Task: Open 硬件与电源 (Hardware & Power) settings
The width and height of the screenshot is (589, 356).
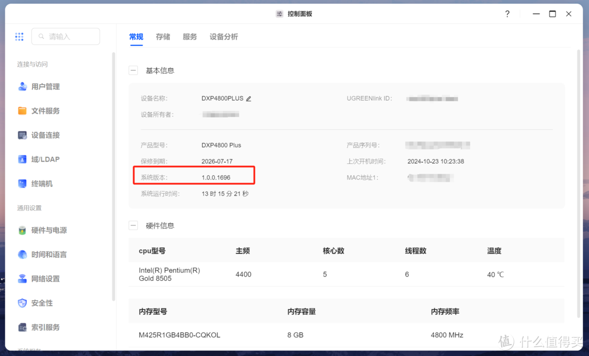Action: click(48, 230)
